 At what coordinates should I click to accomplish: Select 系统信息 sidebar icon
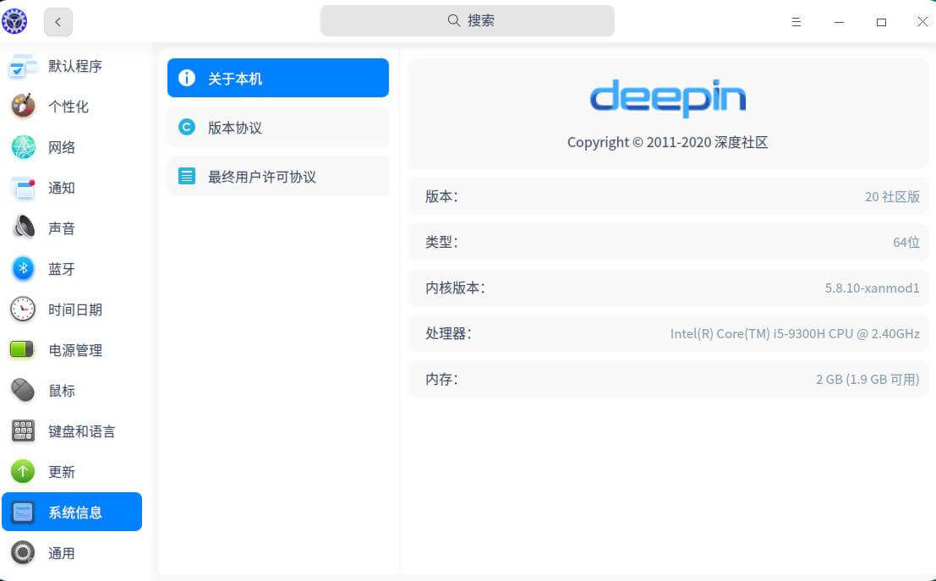24,512
